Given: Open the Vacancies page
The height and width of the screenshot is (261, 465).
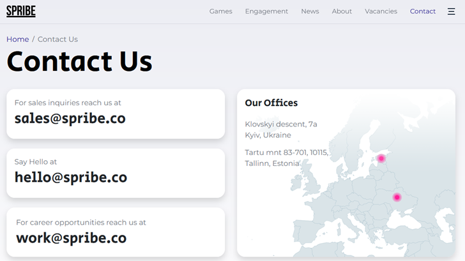Looking at the screenshot, I should (x=381, y=11).
